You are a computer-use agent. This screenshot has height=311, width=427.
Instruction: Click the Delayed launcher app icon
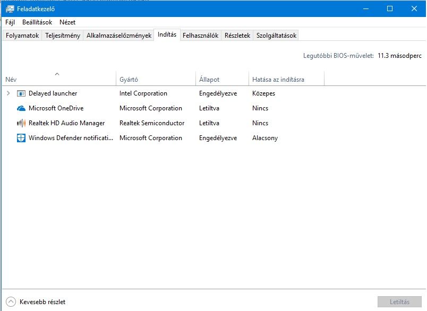tap(21, 93)
